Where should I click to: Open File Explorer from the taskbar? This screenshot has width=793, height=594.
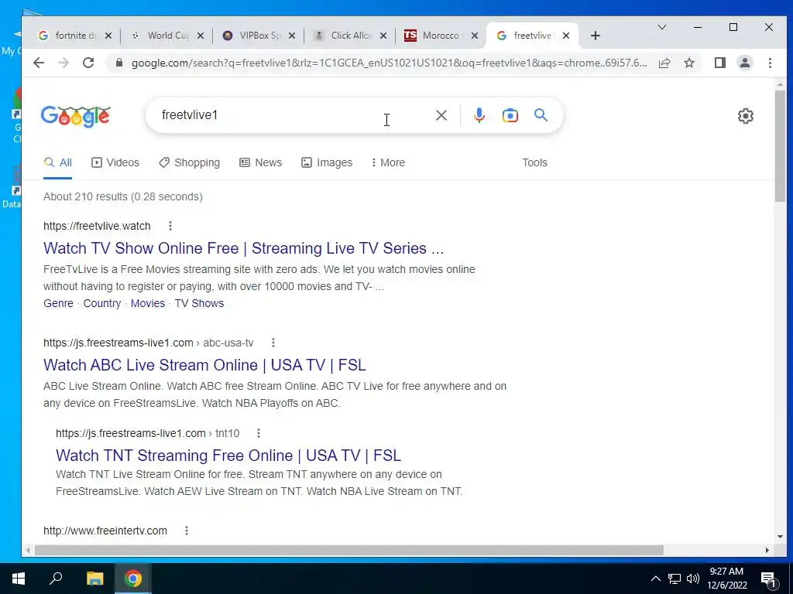pos(94,579)
